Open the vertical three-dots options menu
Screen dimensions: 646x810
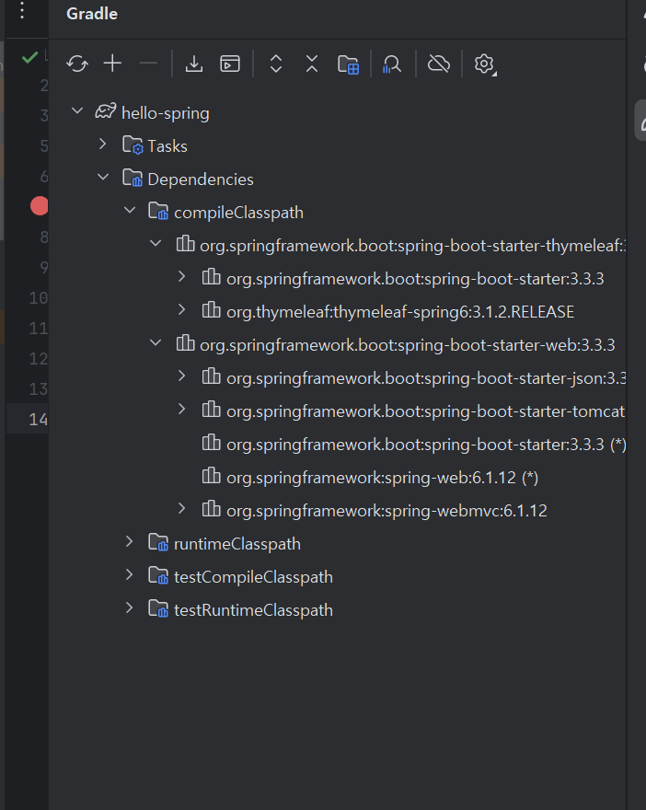coord(22,10)
